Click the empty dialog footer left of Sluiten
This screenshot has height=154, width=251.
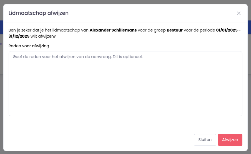[x=99, y=140]
